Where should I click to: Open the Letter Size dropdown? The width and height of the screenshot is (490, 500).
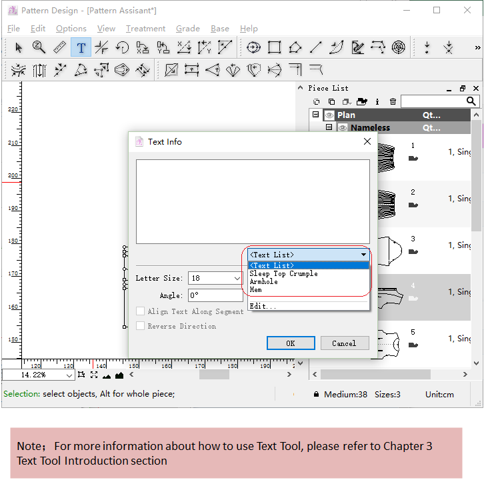pos(237,278)
